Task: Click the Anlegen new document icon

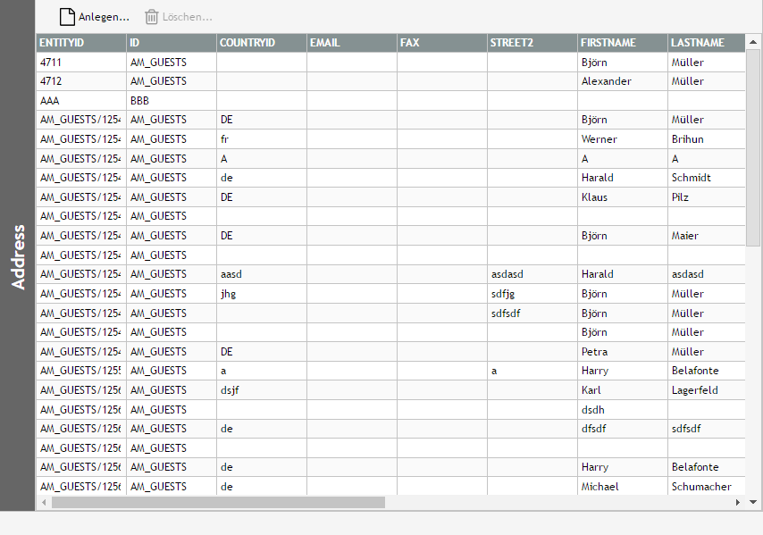Action: (x=67, y=17)
